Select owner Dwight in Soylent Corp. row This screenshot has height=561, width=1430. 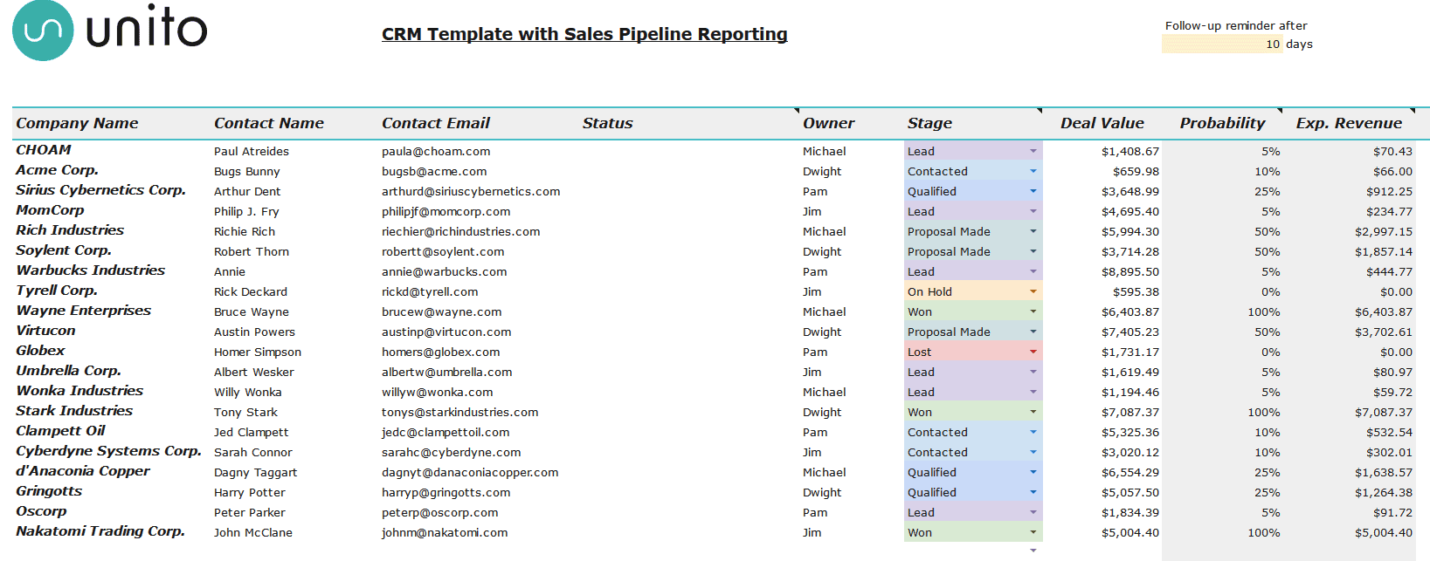click(822, 251)
